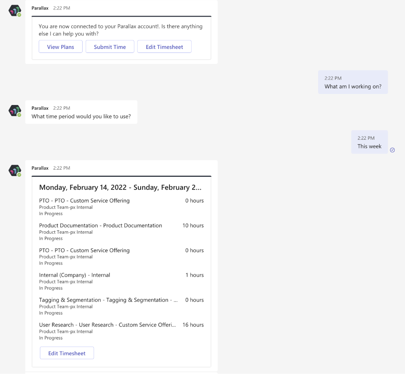Click Parallax bot avatar on first message
Viewport: 405px width, 375px height.
coord(15,11)
